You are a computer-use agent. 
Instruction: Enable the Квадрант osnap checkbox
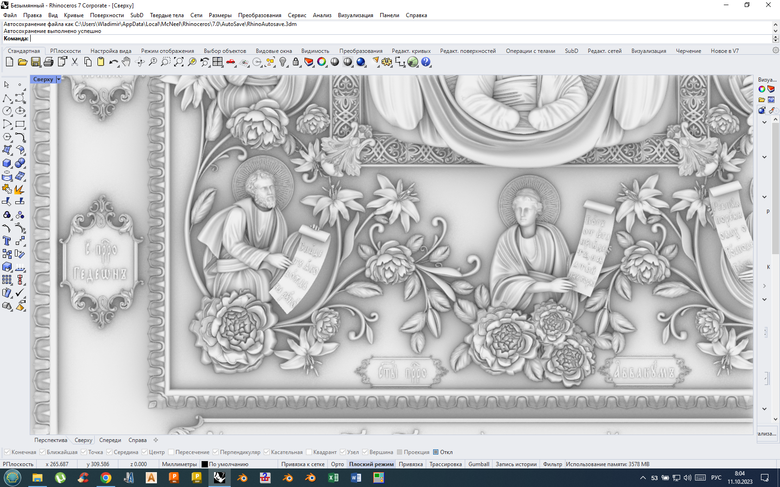[x=309, y=452]
